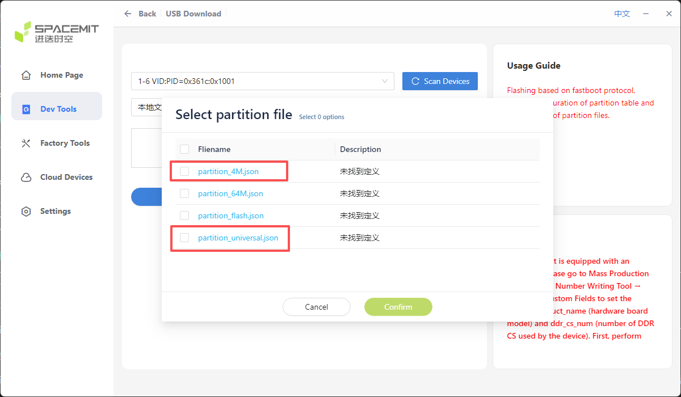Click the USB Download title

[194, 14]
